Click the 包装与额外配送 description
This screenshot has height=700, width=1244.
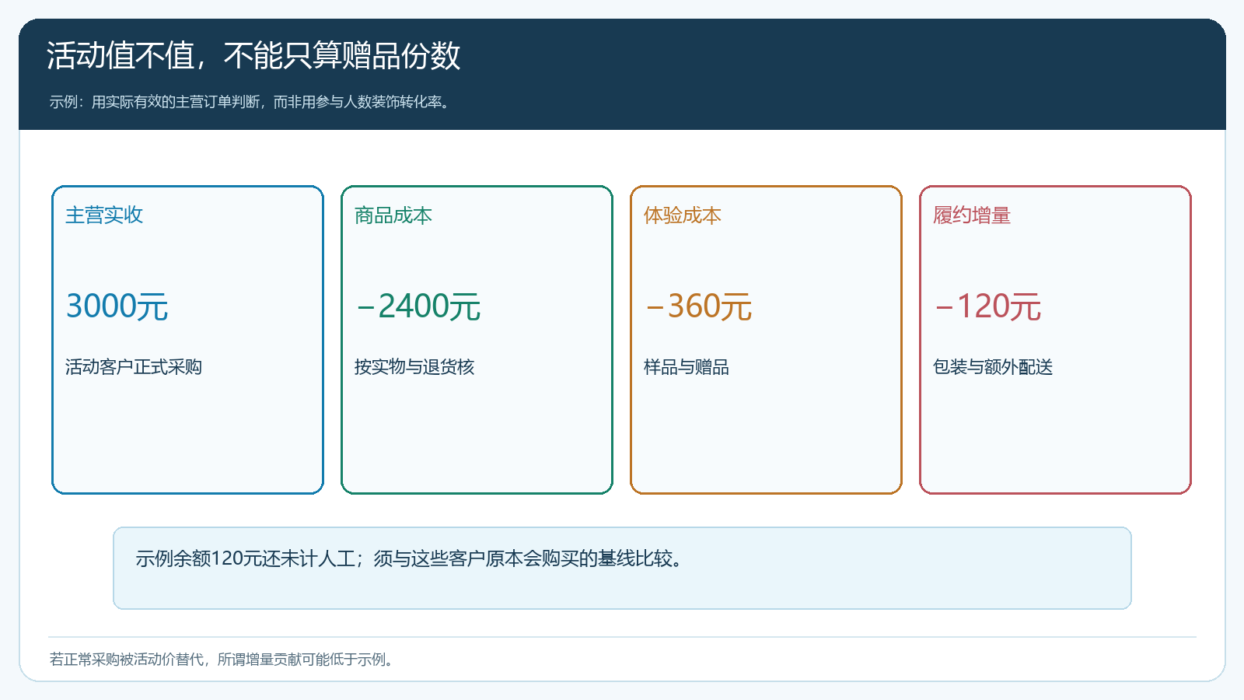coord(993,367)
